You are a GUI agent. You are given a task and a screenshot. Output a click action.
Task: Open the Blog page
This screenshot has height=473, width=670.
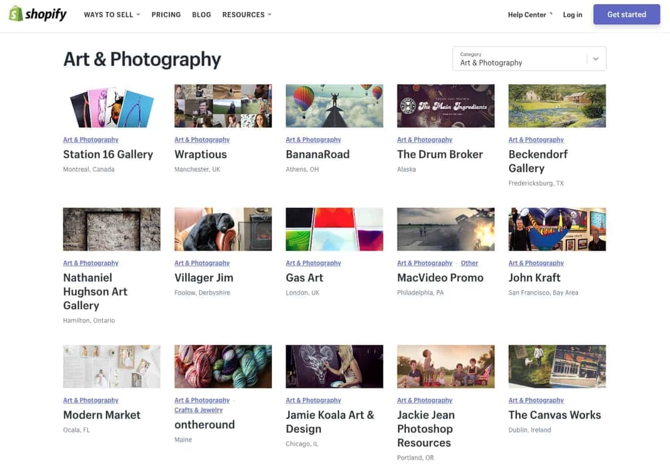201,14
